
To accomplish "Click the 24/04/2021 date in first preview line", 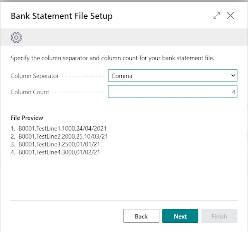I will click(93, 128).
